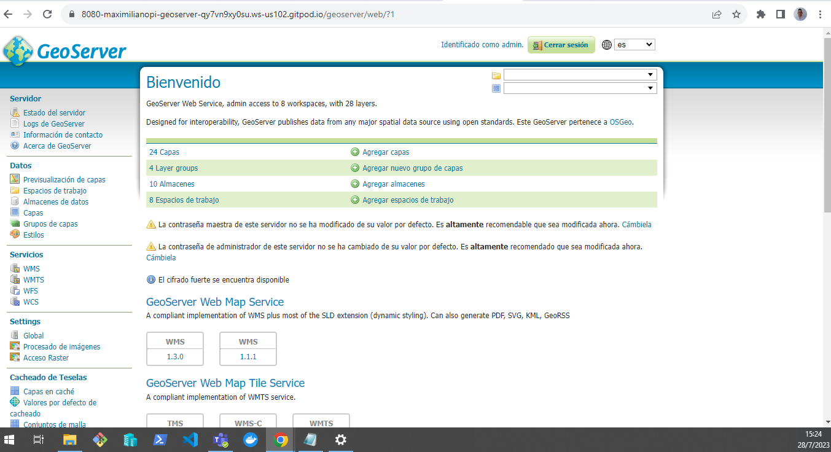Viewport: 831px width, 452px height.
Task: Open the 24 Capas link
Action: point(165,152)
